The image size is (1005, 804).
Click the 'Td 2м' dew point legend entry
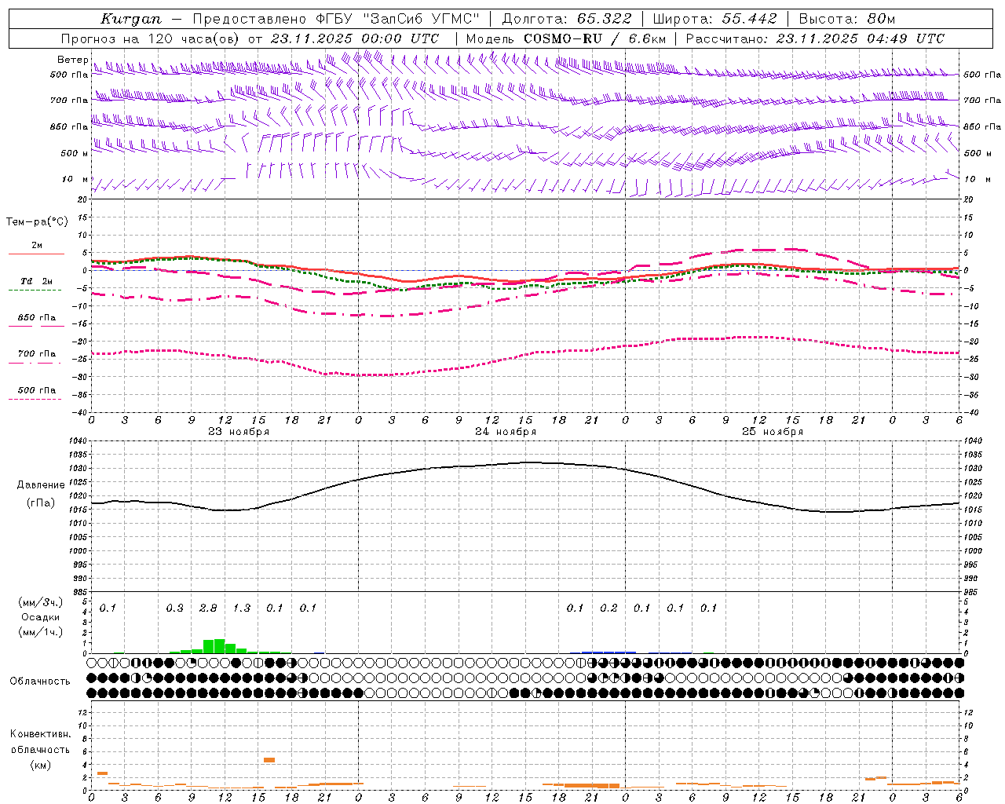coord(36,281)
